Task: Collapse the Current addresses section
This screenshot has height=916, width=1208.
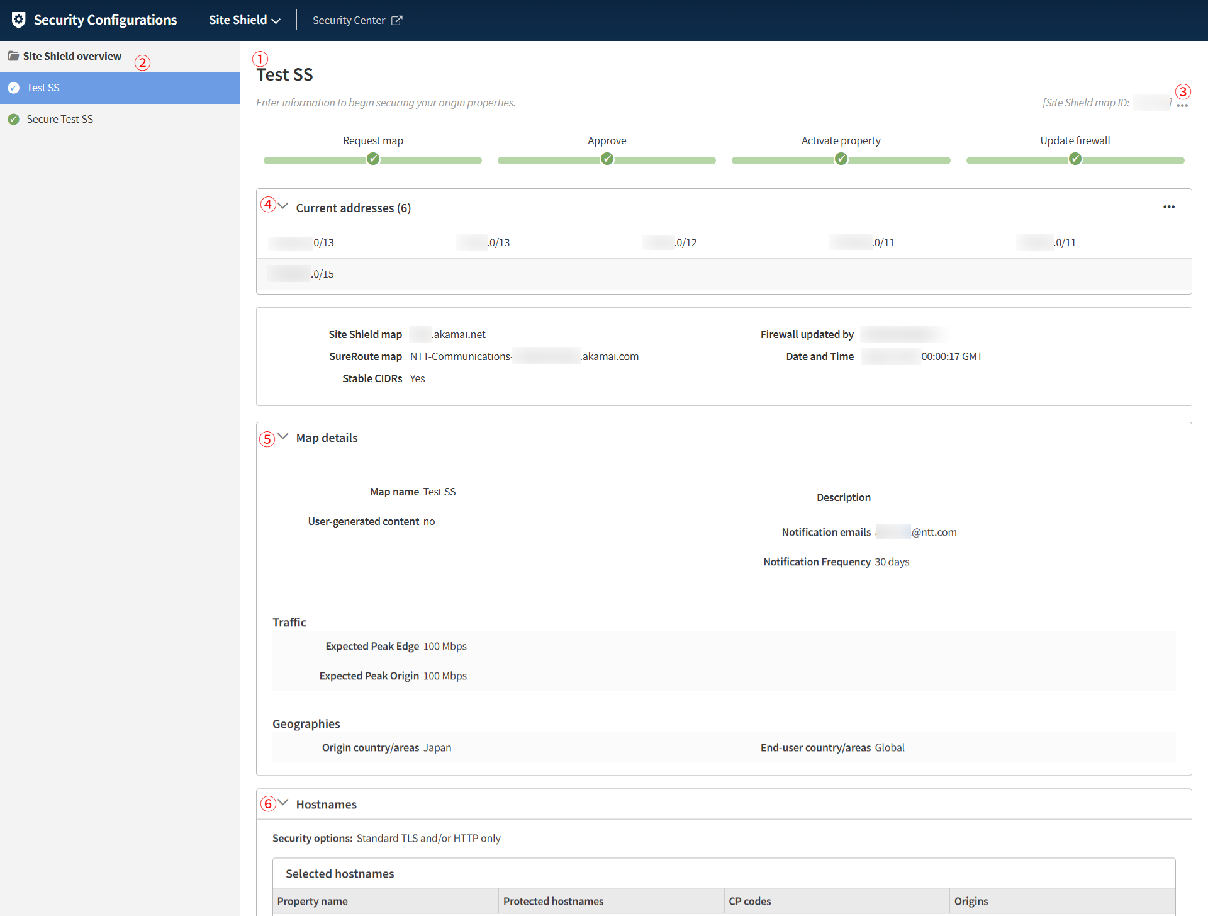Action: [283, 206]
